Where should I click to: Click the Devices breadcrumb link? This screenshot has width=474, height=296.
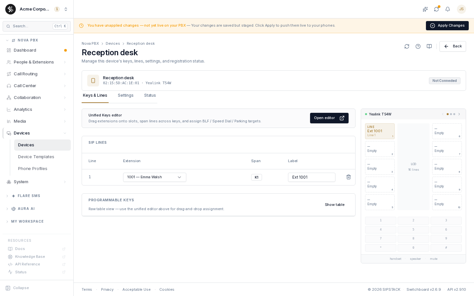pos(113,43)
